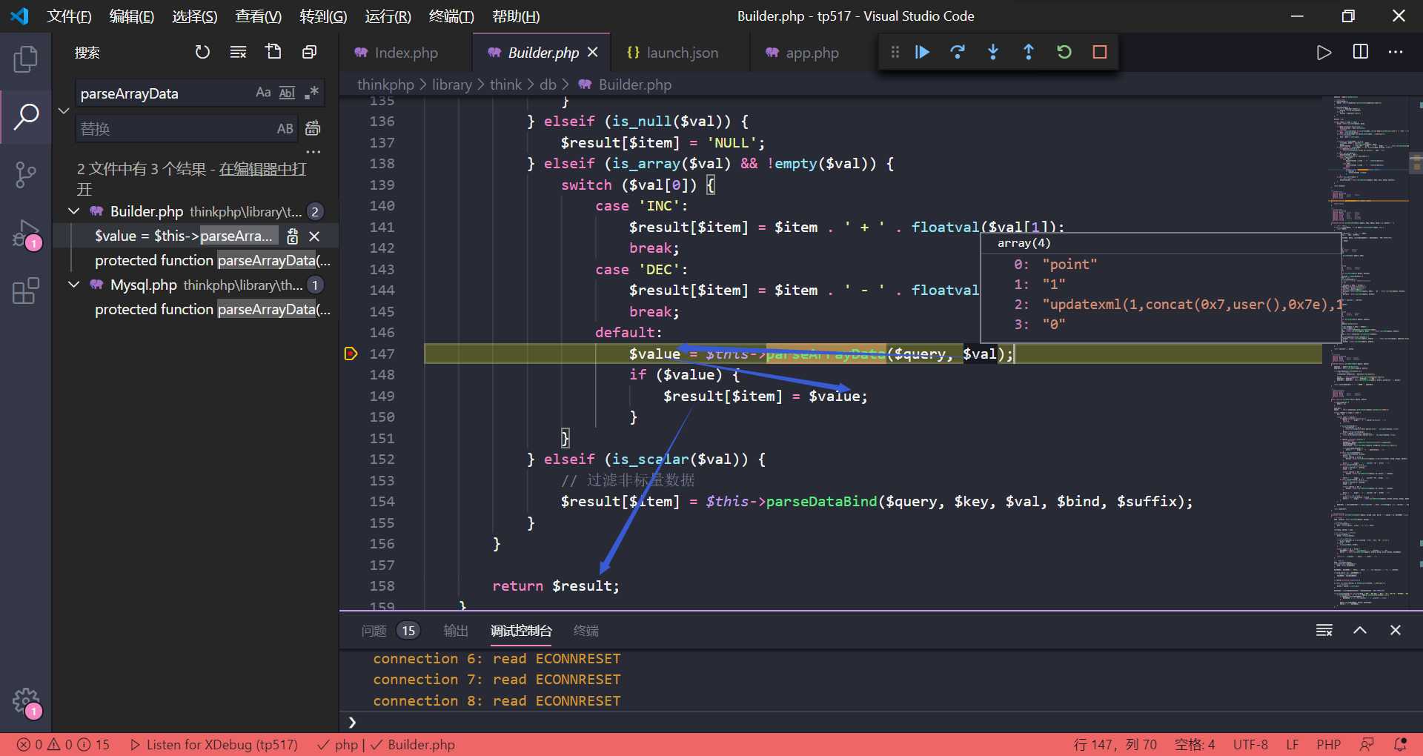Collapse Mysql.php search results group
Viewport: 1423px width, 756px height.
tap(74, 285)
